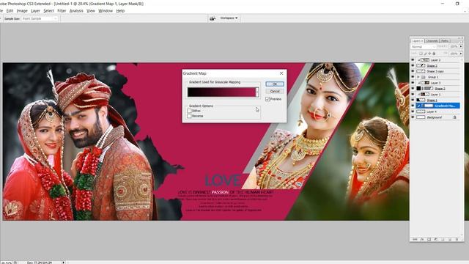Click the Fill value field
The height and width of the screenshot is (264, 469).
(x=454, y=54)
